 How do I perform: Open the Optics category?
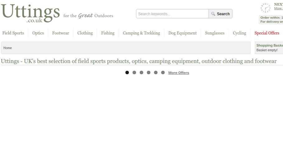click(x=38, y=33)
